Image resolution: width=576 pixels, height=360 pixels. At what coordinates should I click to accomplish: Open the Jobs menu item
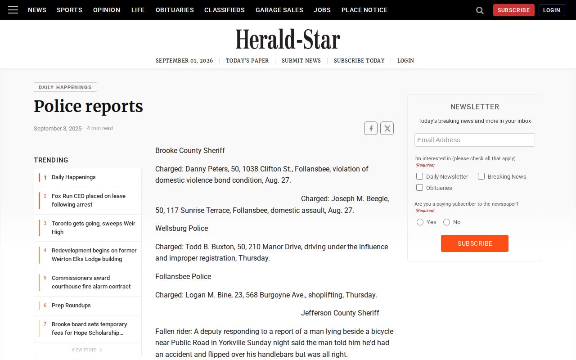point(322,10)
